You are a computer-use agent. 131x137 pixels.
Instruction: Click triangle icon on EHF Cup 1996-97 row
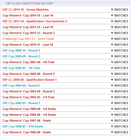tap(112, 126)
